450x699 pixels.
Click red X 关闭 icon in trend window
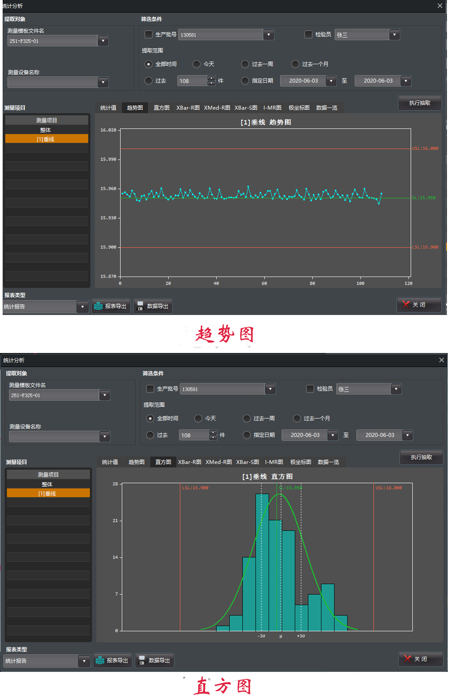click(406, 305)
